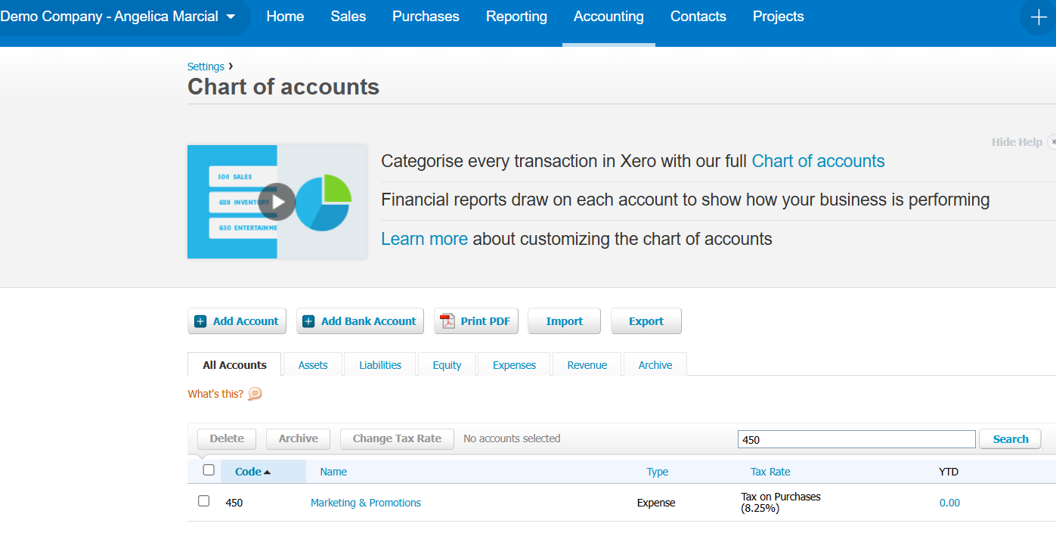Switch to the Archive tab
The width and height of the screenshot is (1056, 542).
(x=655, y=364)
